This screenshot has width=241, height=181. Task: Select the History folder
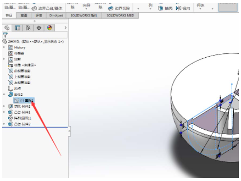pos(17,47)
